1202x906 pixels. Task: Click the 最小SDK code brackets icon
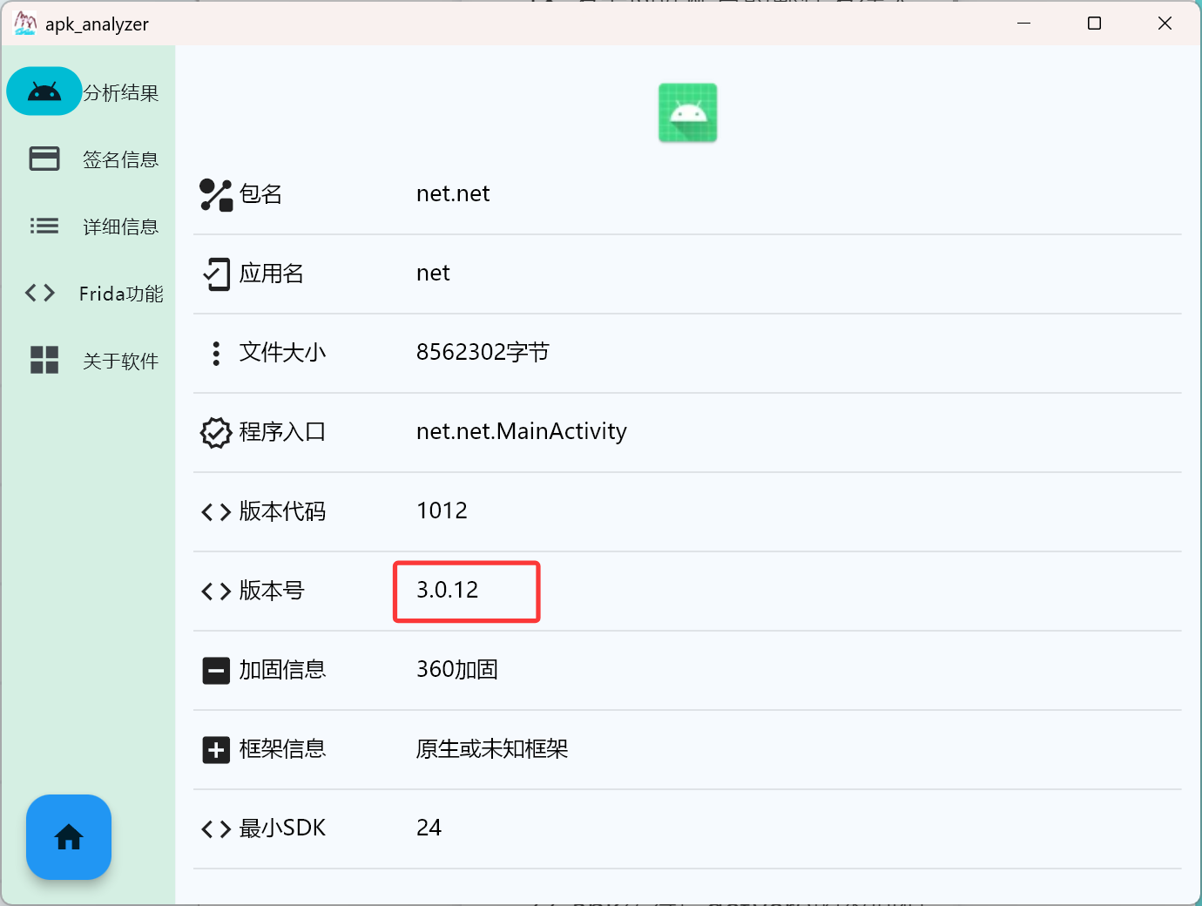(x=216, y=829)
